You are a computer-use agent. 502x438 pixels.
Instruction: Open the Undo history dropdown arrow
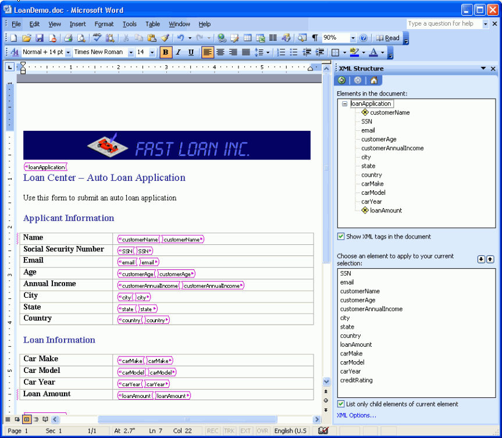point(190,38)
